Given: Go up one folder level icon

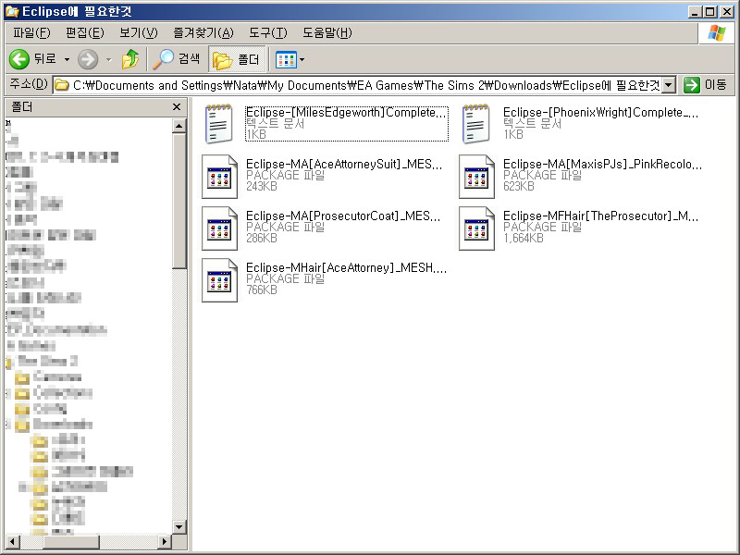Looking at the screenshot, I should click(130, 59).
